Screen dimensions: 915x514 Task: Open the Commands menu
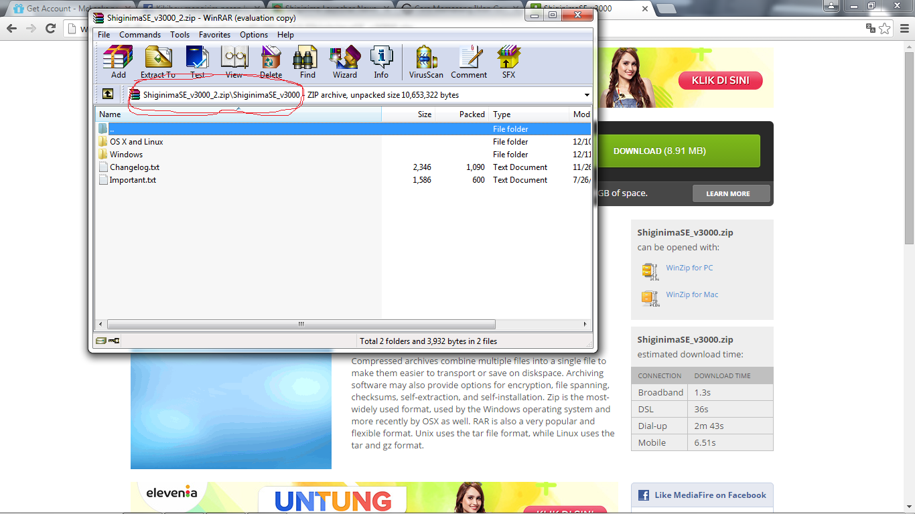pyautogui.click(x=140, y=35)
